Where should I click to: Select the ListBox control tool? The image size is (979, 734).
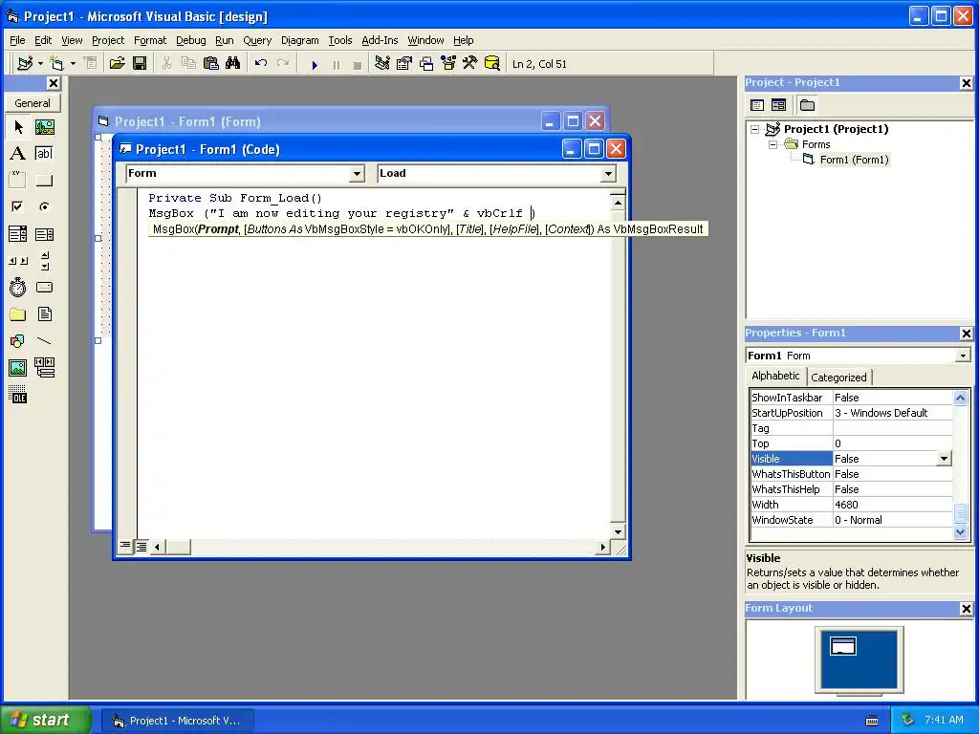click(44, 234)
